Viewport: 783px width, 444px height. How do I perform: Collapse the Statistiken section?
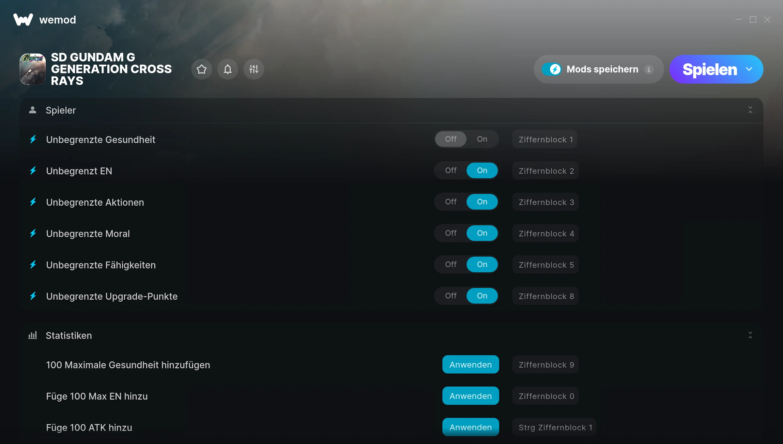coord(750,335)
